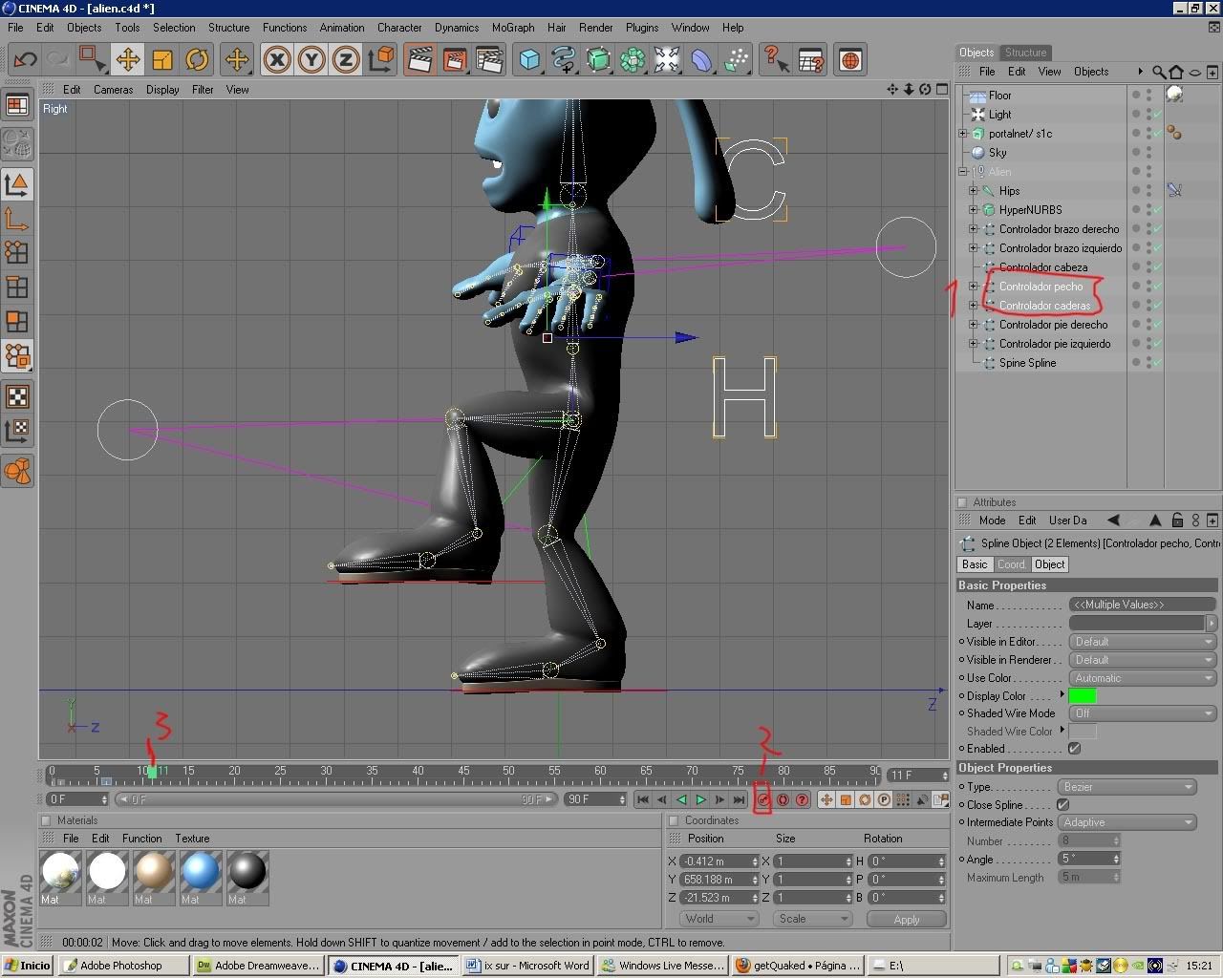Switch to the Structure tab
The width and height of the screenshot is (1223, 978).
(x=1025, y=53)
